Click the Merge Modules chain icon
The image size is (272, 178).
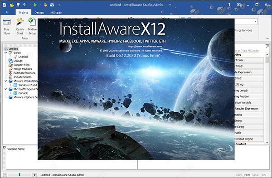pos(10,69)
